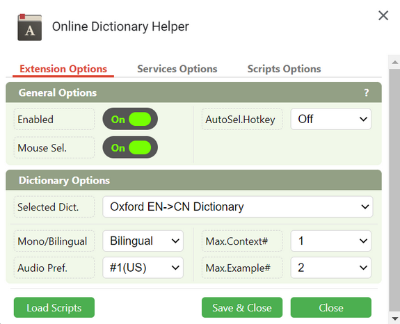Click the scrollbar down arrow
The image size is (400, 324).
click(394, 318)
